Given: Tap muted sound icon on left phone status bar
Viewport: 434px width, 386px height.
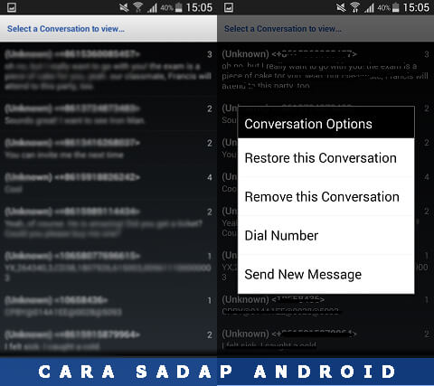Looking at the screenshot, I should click(x=124, y=7).
